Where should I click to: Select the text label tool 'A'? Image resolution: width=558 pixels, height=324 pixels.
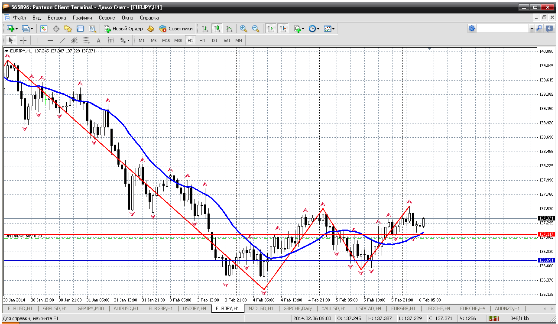coord(98,40)
